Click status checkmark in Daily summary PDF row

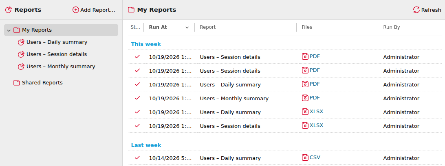pos(137,84)
